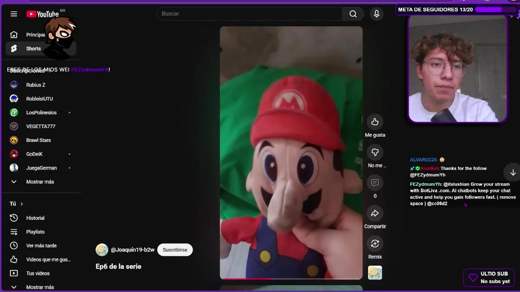520x292 pixels.
Task: Open the @Joaquín19-b2w avatar
Action: tap(102, 250)
